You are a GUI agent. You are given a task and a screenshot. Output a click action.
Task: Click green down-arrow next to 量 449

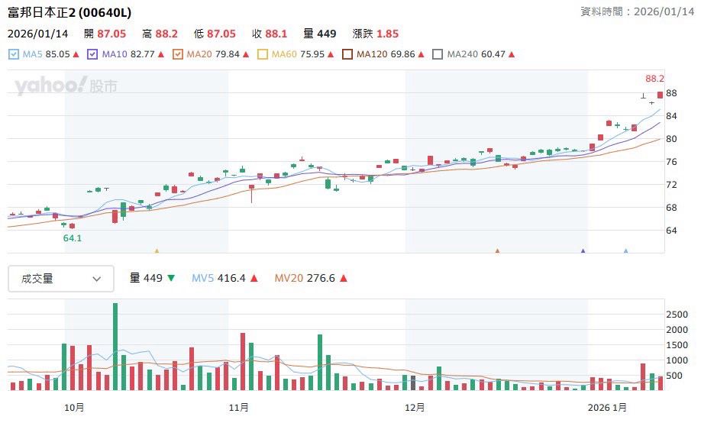point(170,279)
